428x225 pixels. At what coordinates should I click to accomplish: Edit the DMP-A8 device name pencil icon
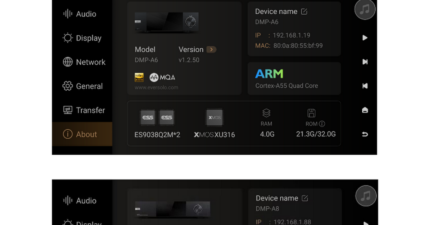click(305, 198)
